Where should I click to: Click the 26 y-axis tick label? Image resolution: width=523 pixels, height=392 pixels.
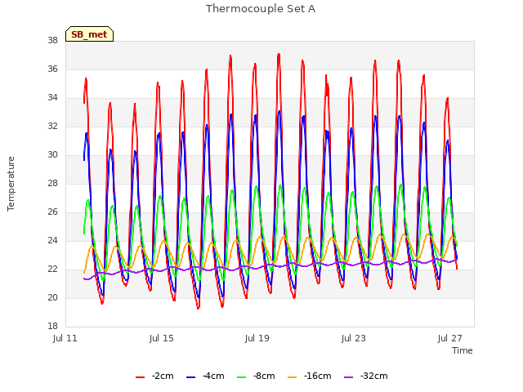52,212
